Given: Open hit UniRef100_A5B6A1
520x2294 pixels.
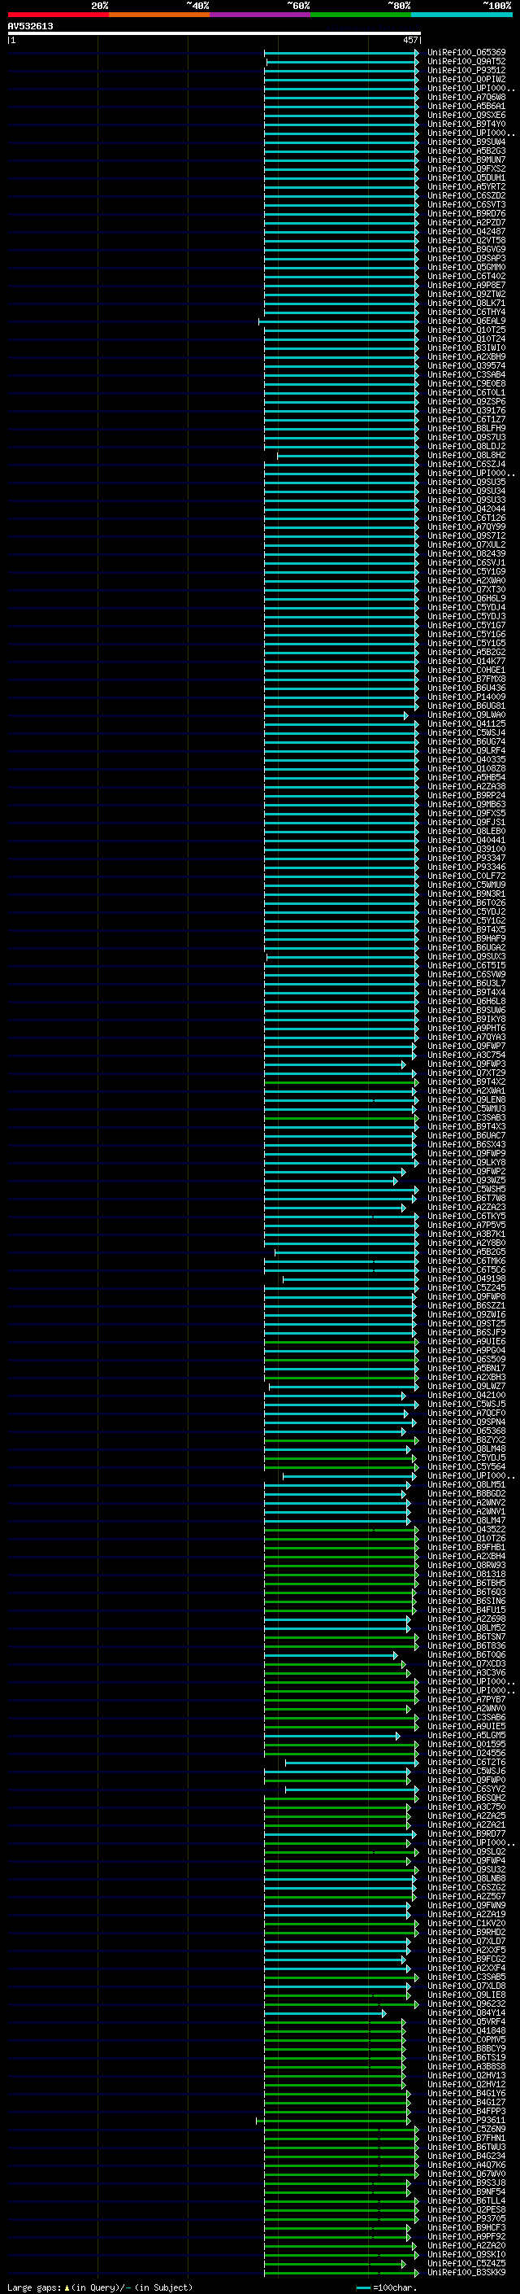Looking at the screenshot, I should [x=466, y=106].
